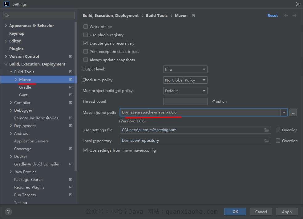Enable Use plugin registry checkbox
The height and width of the screenshot is (219, 303).
[85, 35]
